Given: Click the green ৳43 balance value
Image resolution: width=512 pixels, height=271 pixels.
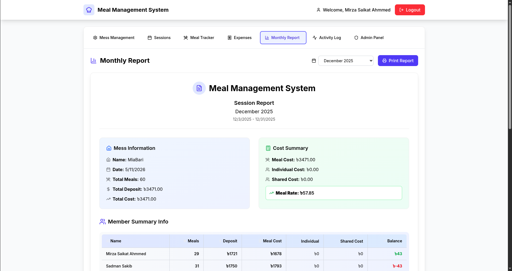Looking at the screenshot, I should click(398, 254).
